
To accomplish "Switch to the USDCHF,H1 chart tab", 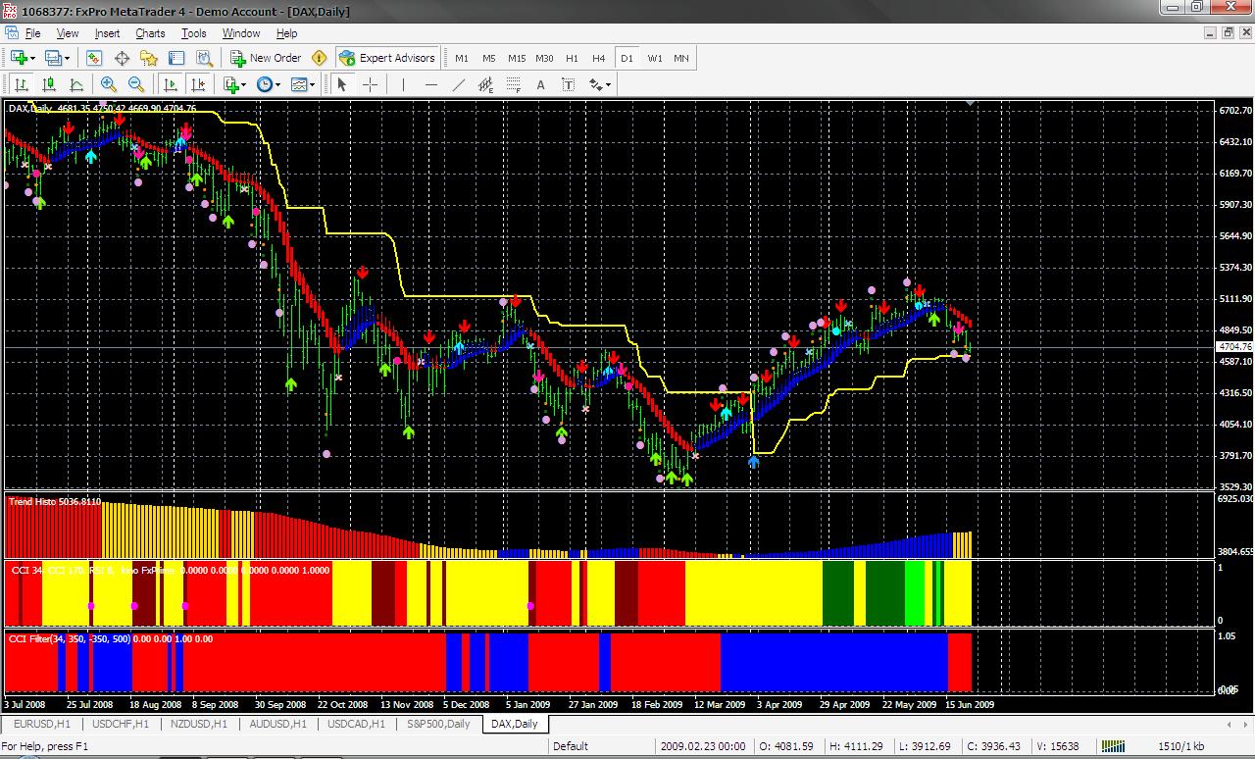I will 120,724.
